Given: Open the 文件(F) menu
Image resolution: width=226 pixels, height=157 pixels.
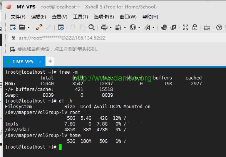Looking at the screenshot, I should [x=18, y=17].
